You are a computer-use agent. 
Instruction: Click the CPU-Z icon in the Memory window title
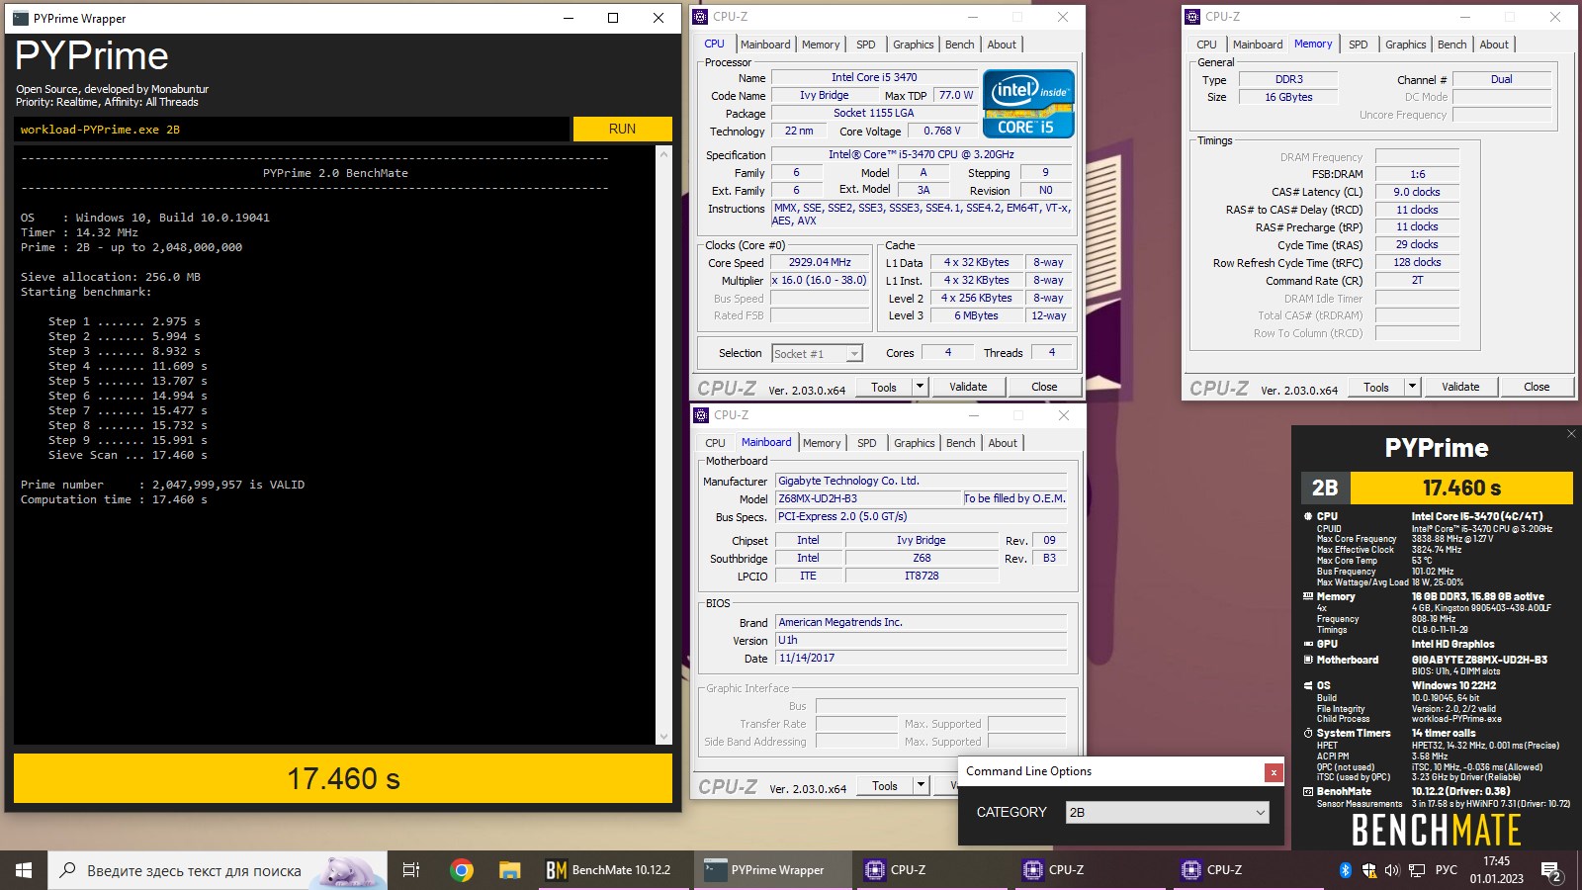coord(1192,17)
